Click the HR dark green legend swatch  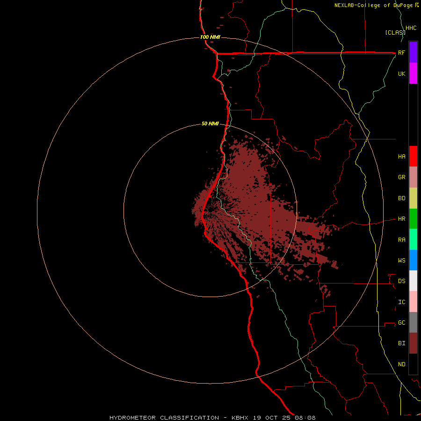click(x=413, y=219)
